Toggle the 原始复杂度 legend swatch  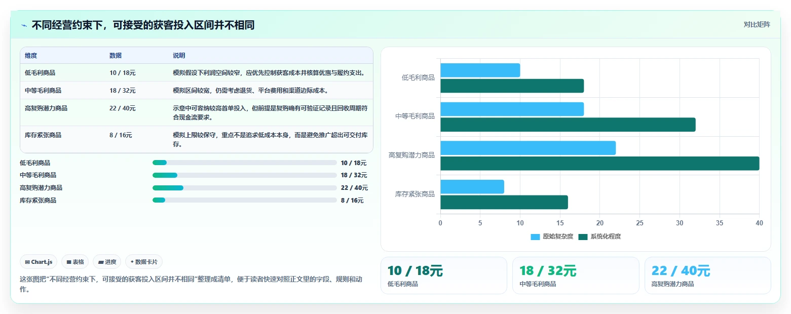point(535,237)
